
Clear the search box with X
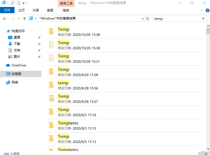pos(203,18)
